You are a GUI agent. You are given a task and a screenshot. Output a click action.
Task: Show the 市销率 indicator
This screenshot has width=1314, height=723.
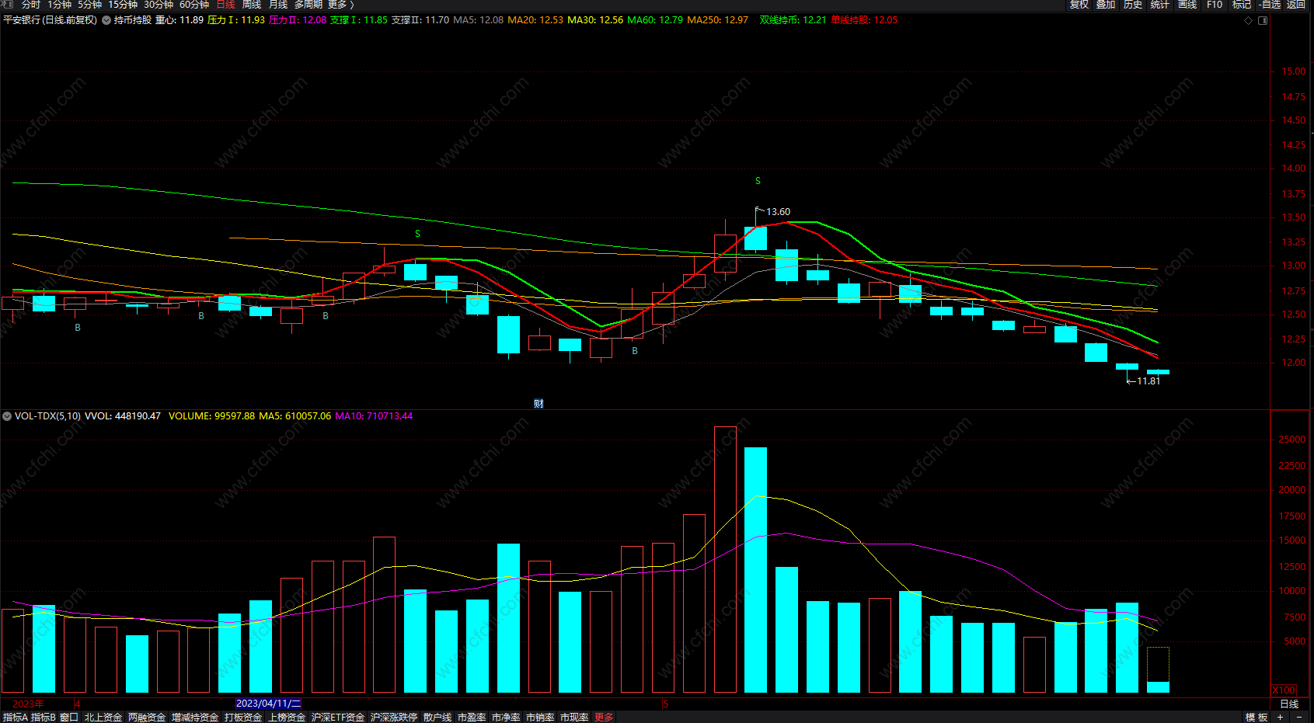coord(540,718)
